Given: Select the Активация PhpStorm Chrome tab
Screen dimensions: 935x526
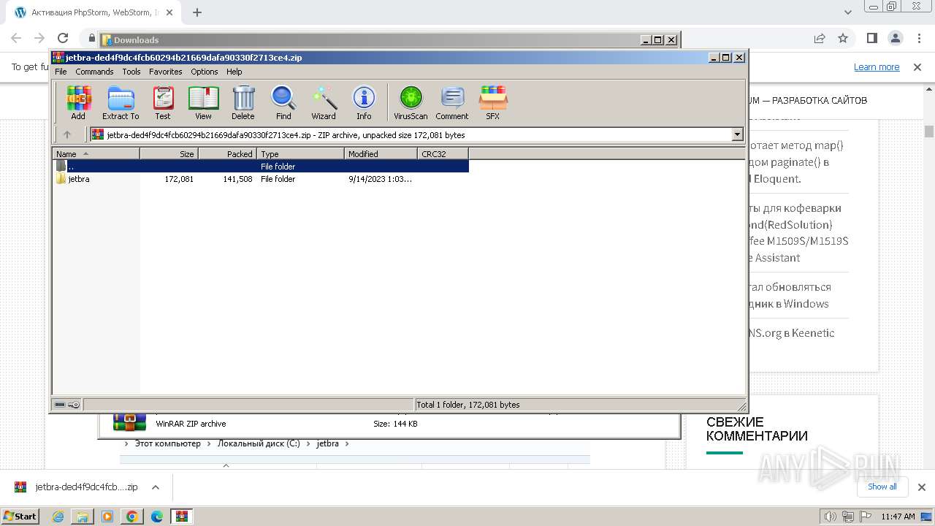Looking at the screenshot, I should [x=93, y=12].
